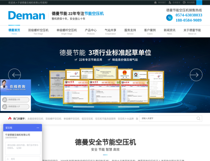Focus the 请输入关键字 search field
210x161 pixels.
coord(167,118)
